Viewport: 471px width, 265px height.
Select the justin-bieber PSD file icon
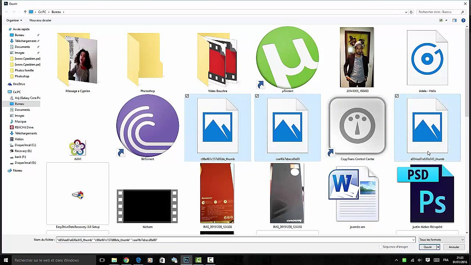[427, 194]
